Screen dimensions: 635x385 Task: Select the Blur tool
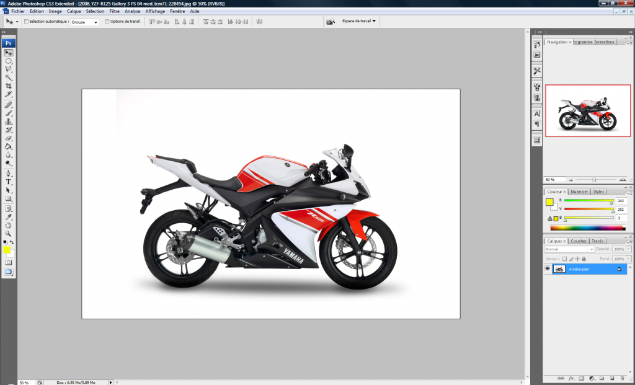point(8,155)
